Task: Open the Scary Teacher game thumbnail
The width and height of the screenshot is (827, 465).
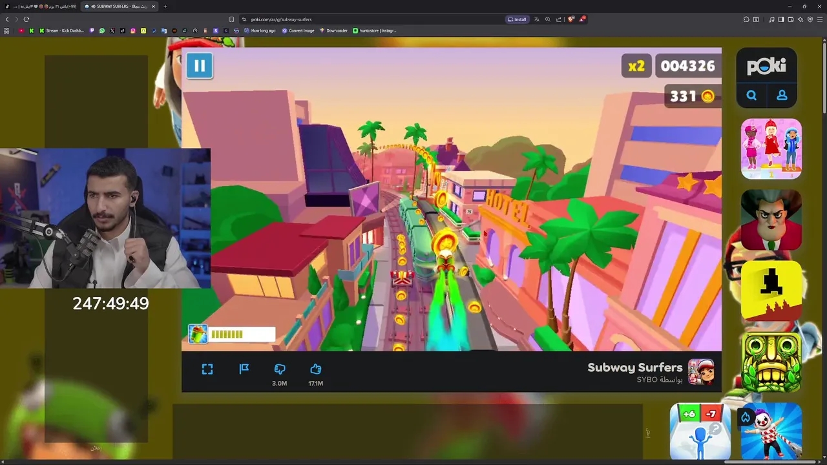Action: tap(771, 220)
